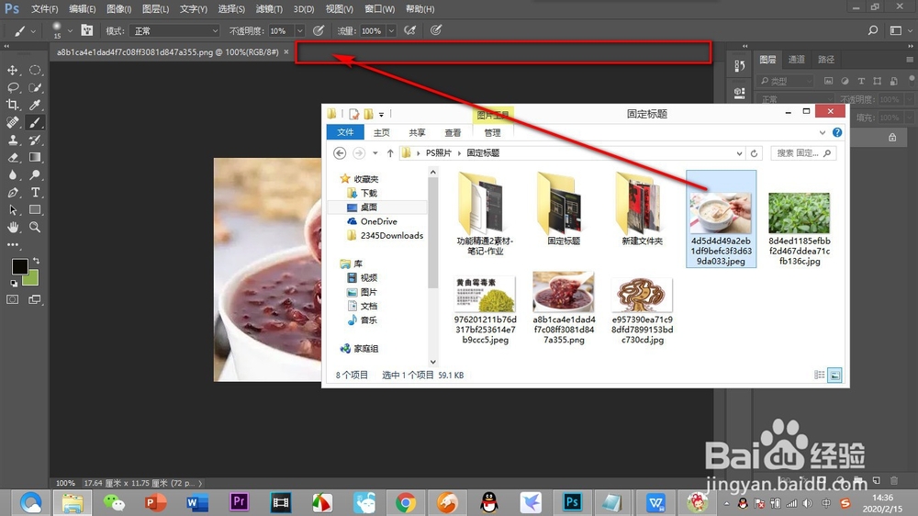The height and width of the screenshot is (516, 918).
Task: Click the green background color swatch
Action: (x=32, y=279)
